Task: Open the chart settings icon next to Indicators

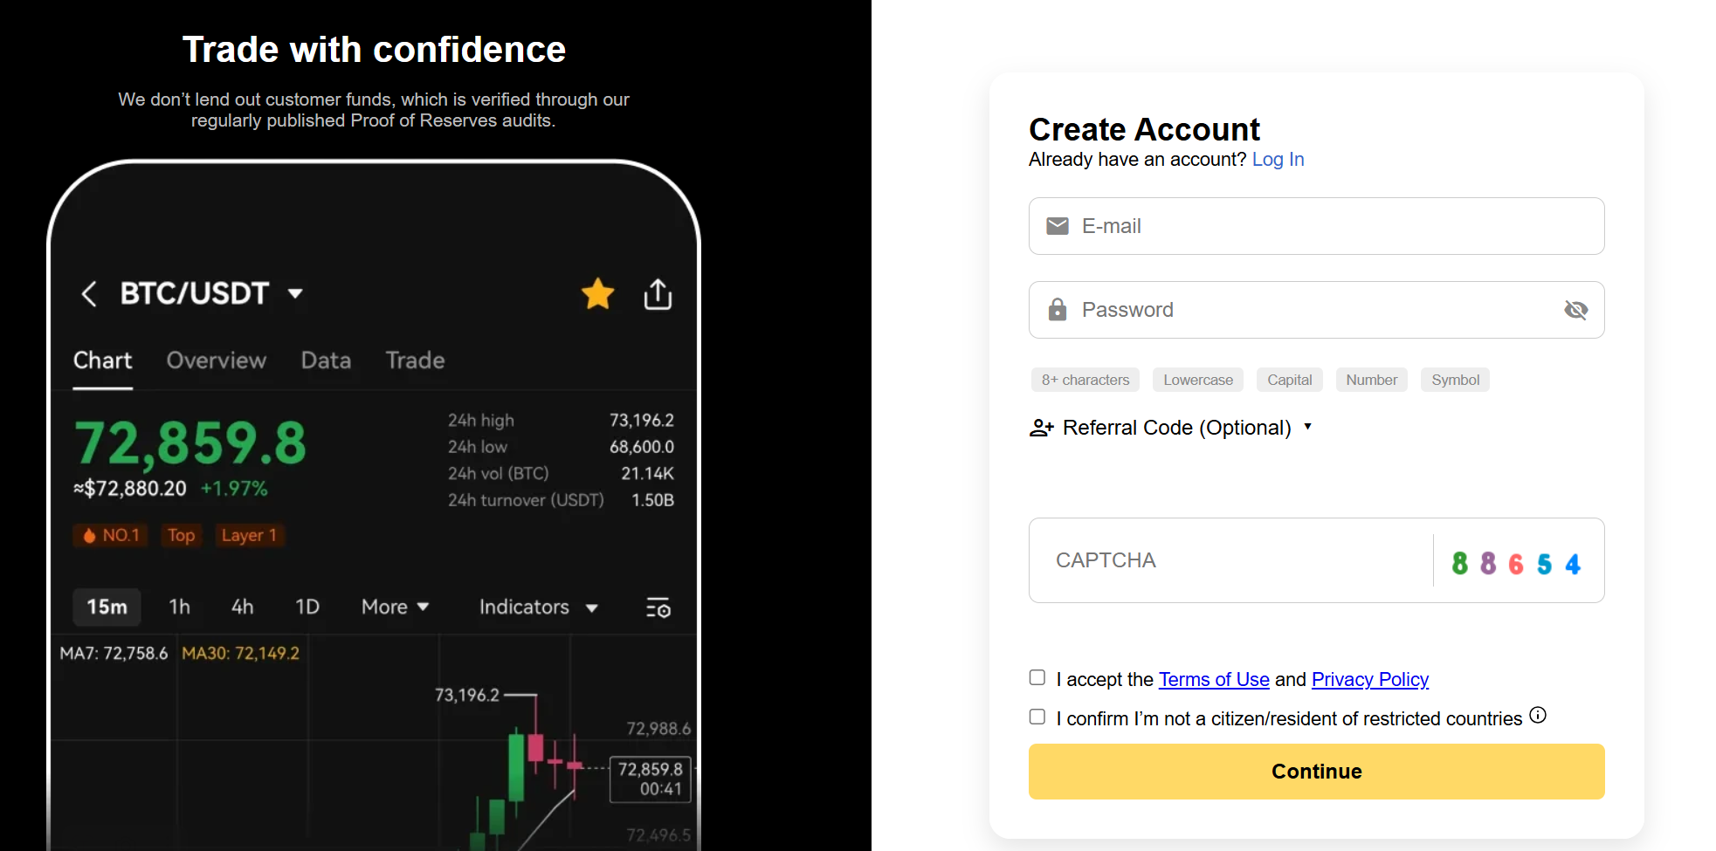Action: [658, 607]
